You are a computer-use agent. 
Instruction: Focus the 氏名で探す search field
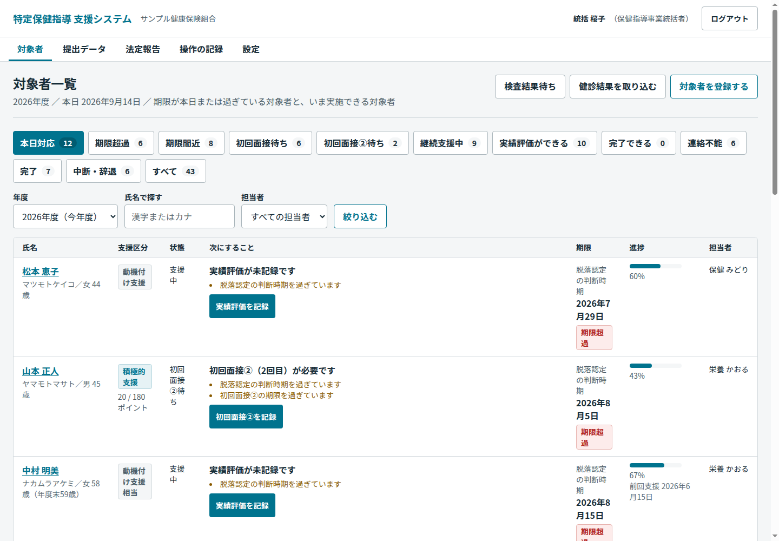click(180, 216)
